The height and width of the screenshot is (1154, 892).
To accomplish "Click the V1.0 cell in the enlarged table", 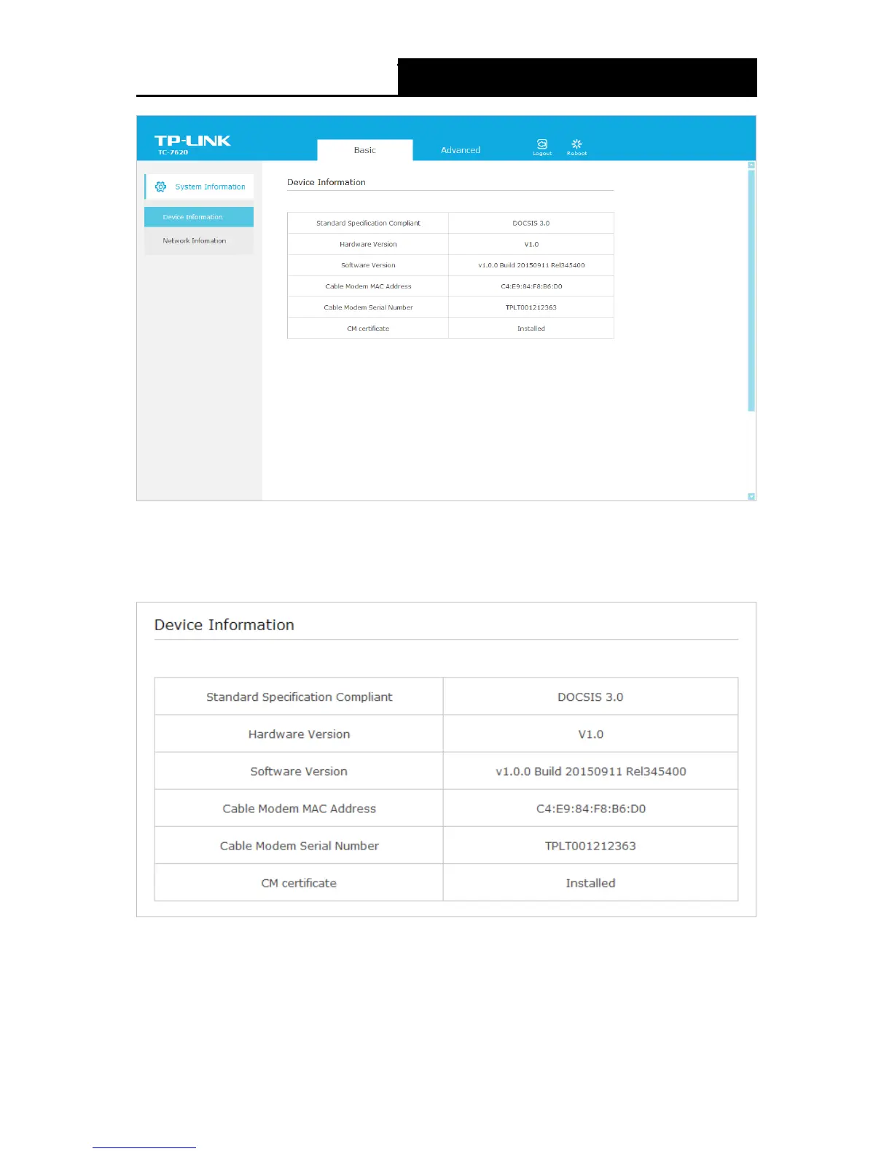I will tap(590, 734).
